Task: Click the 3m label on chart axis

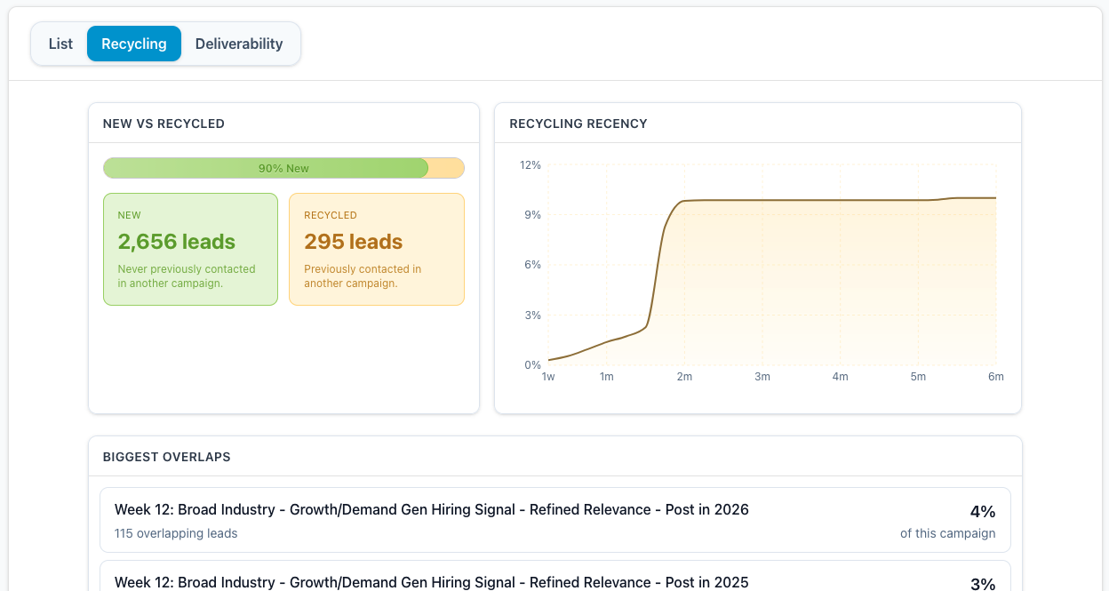Action: point(762,377)
